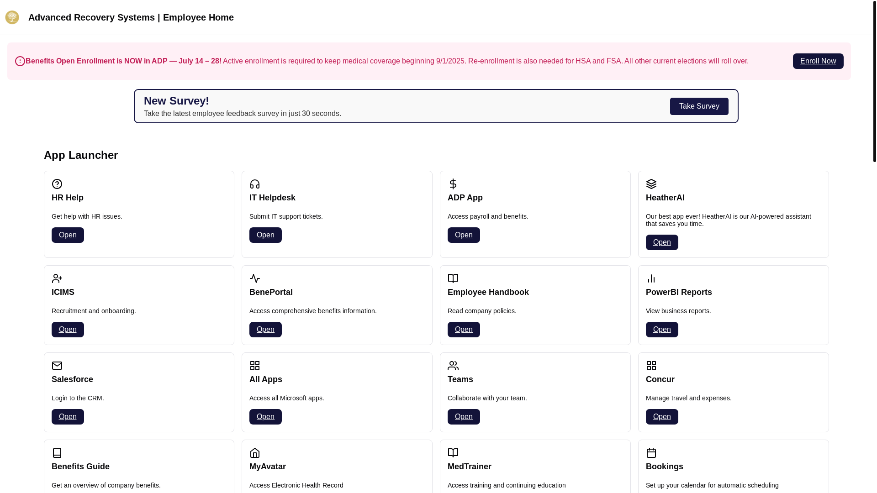
Task: Click the alert icon in enrollment banner
Action: pyautogui.click(x=20, y=61)
